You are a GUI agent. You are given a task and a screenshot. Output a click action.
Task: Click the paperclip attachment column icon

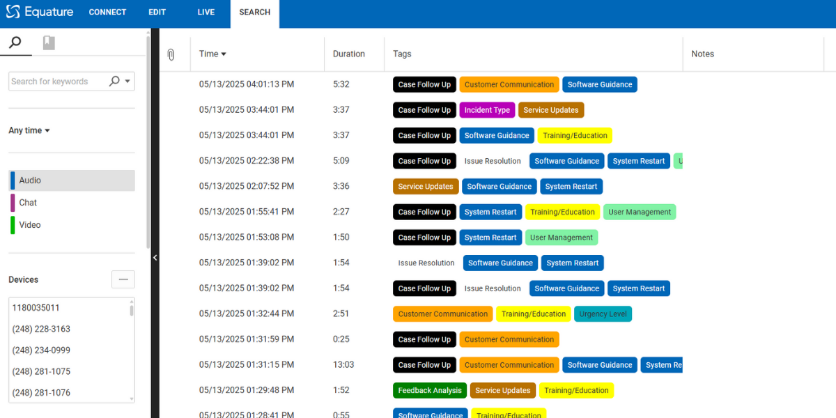(171, 54)
